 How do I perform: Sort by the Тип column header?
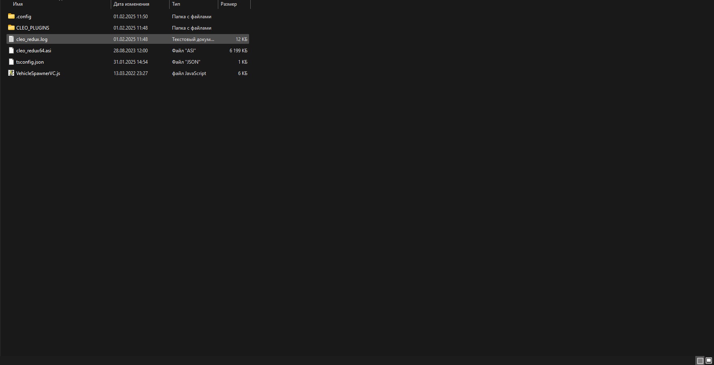click(176, 4)
